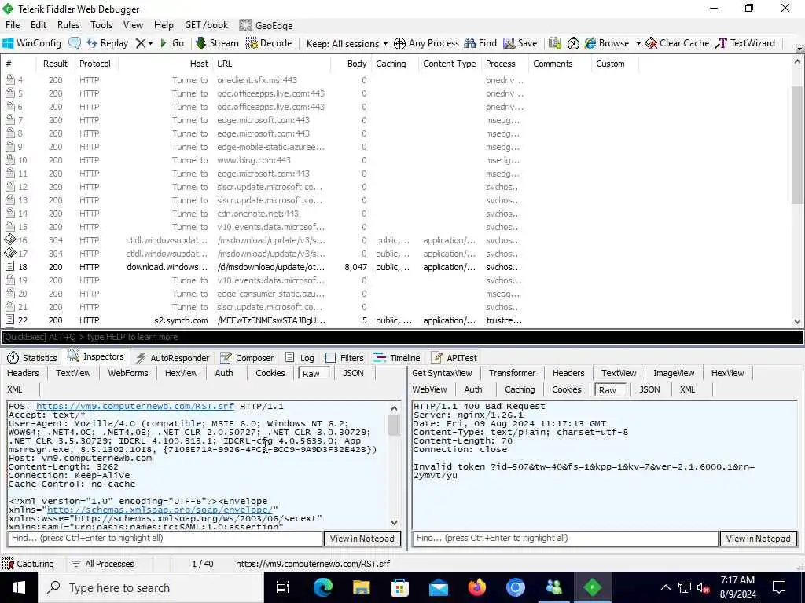This screenshot has width=805, height=603.
Task: Switch to the Timeline tab
Action: click(397, 358)
